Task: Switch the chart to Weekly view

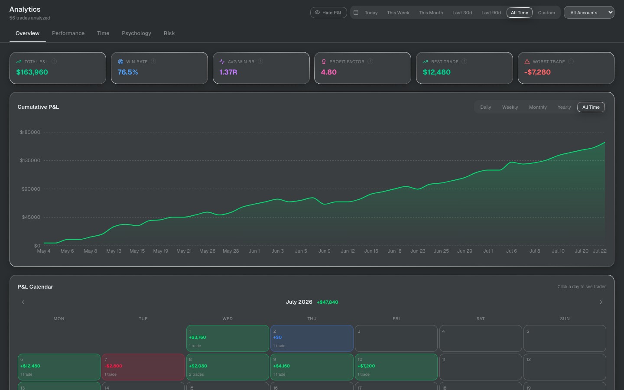Action: click(x=510, y=107)
